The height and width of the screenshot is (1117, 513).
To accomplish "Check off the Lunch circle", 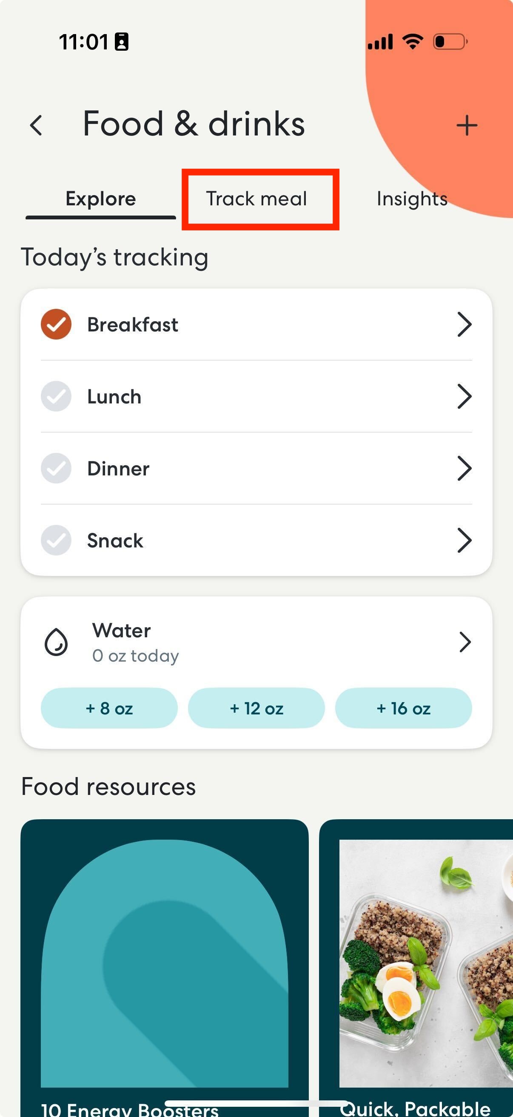I will (56, 396).
